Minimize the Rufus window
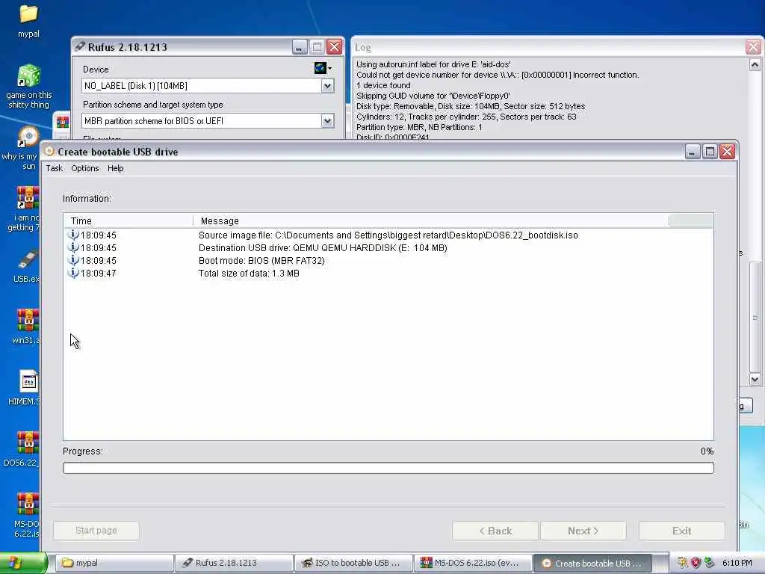 (x=299, y=47)
